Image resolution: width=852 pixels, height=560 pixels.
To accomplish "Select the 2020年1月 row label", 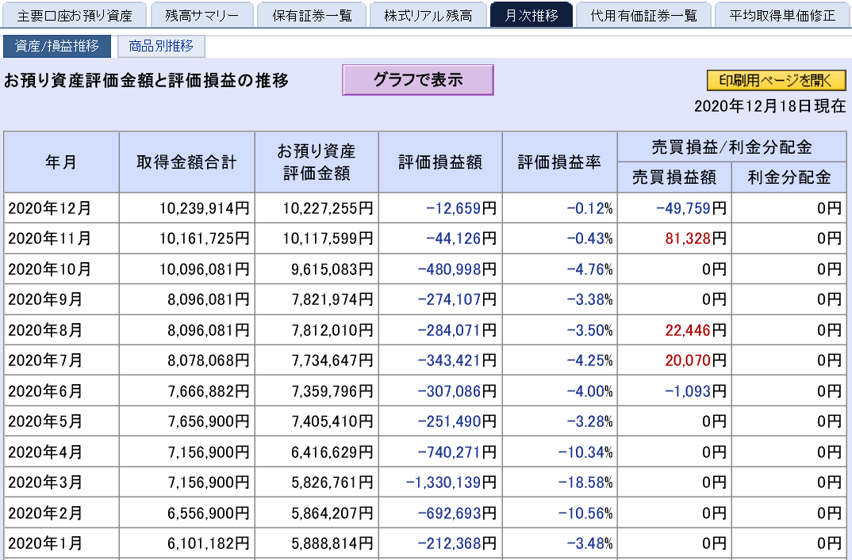I will click(x=61, y=543).
